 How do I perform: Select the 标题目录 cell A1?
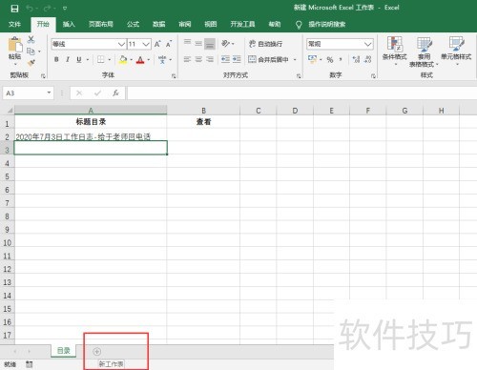(x=91, y=121)
